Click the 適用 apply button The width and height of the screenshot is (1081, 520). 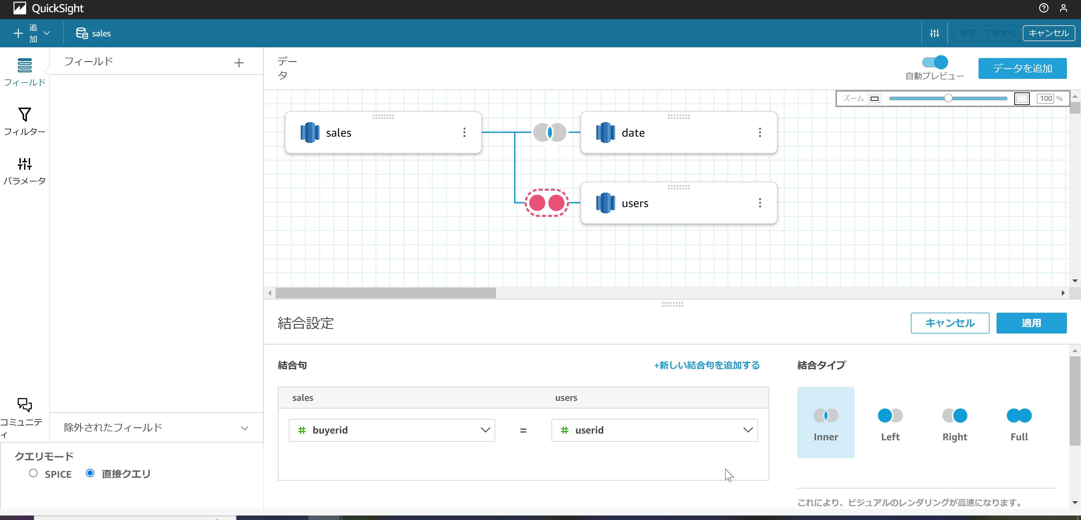pos(1031,323)
